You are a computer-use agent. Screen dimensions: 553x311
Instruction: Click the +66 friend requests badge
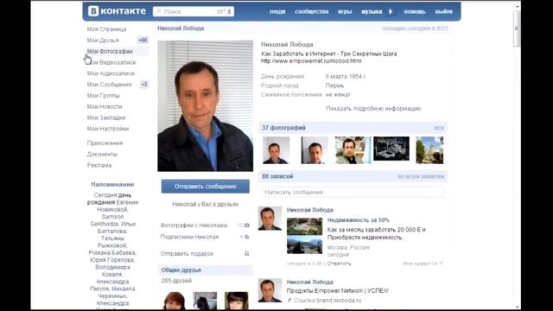[143, 41]
